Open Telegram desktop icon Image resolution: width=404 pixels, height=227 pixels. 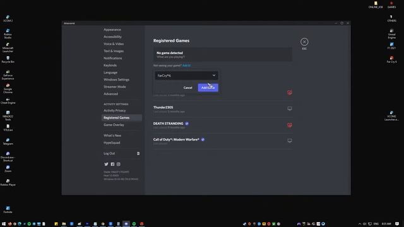pos(8,141)
